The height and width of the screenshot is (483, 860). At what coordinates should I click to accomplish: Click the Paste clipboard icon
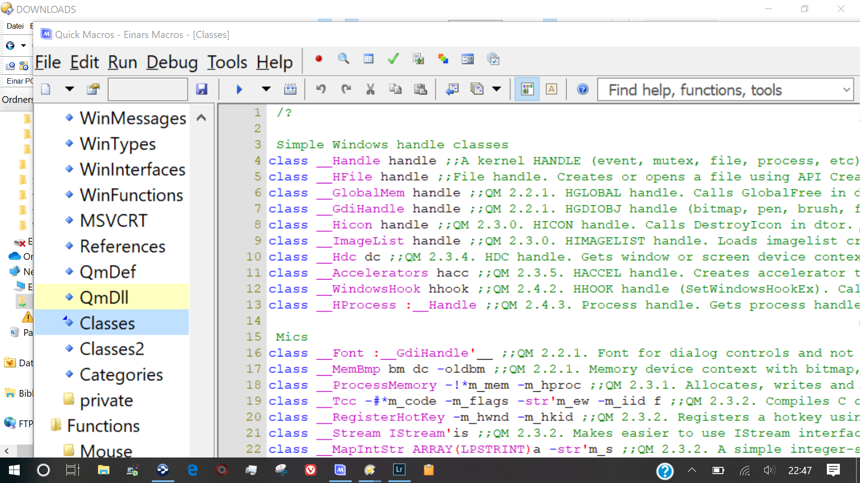(x=420, y=89)
